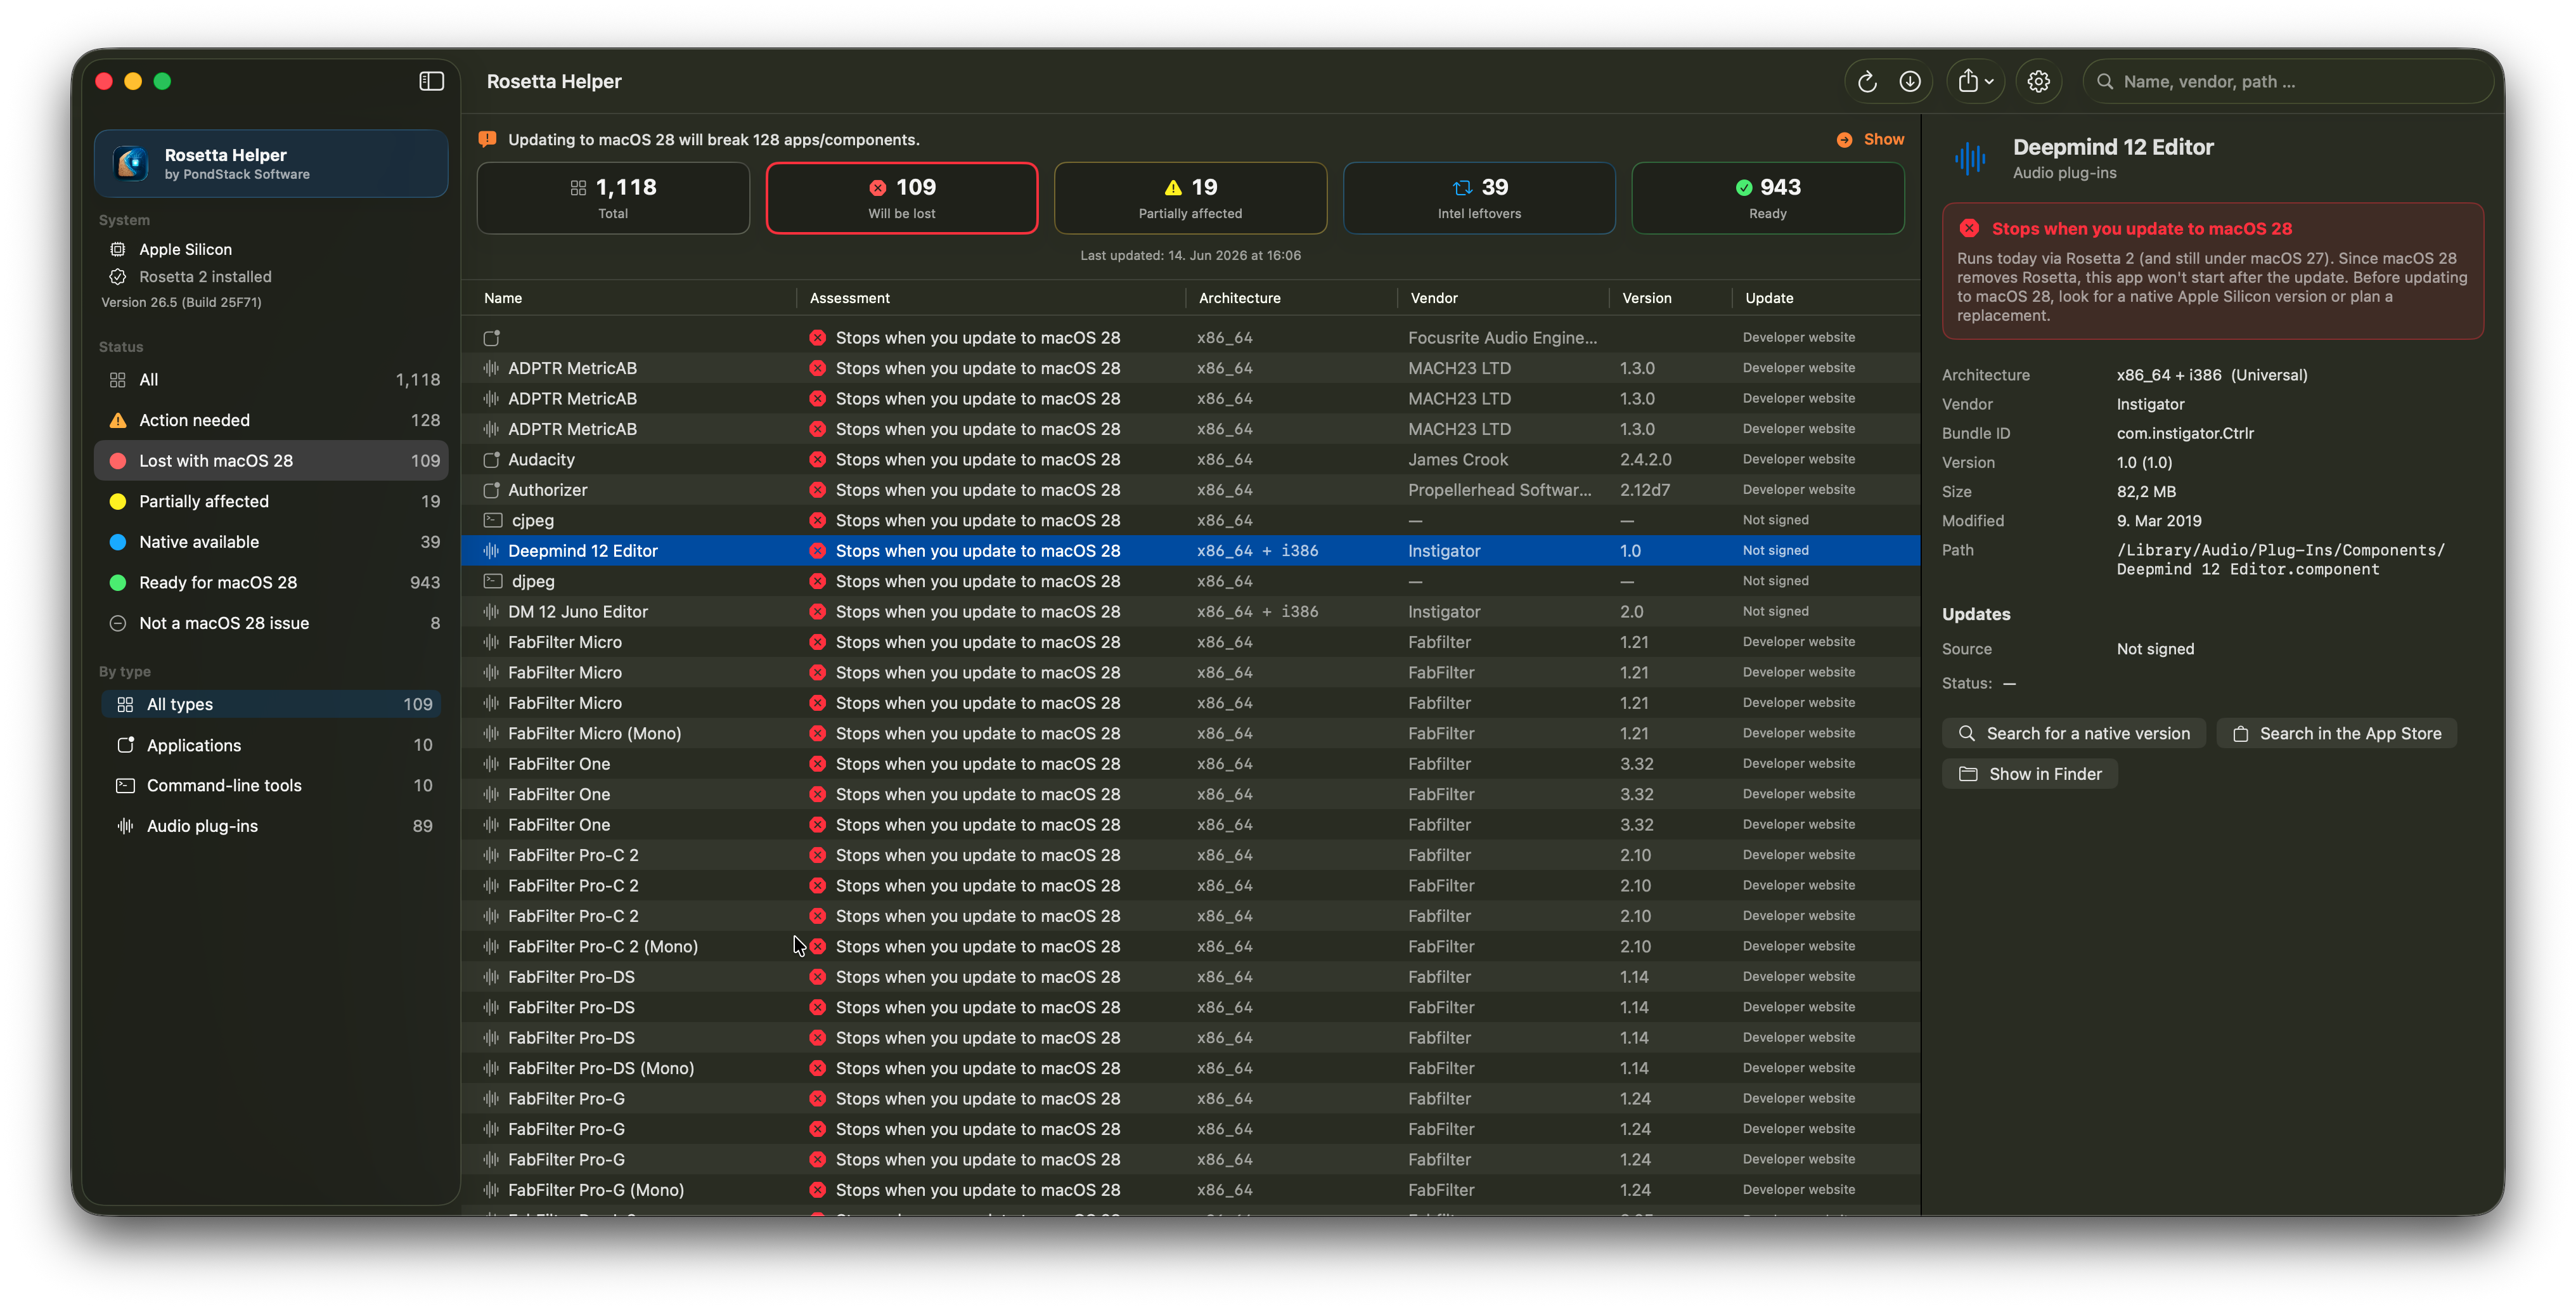The height and width of the screenshot is (1310, 2576).
Task: Select Partially affected filter
Action: point(271,501)
